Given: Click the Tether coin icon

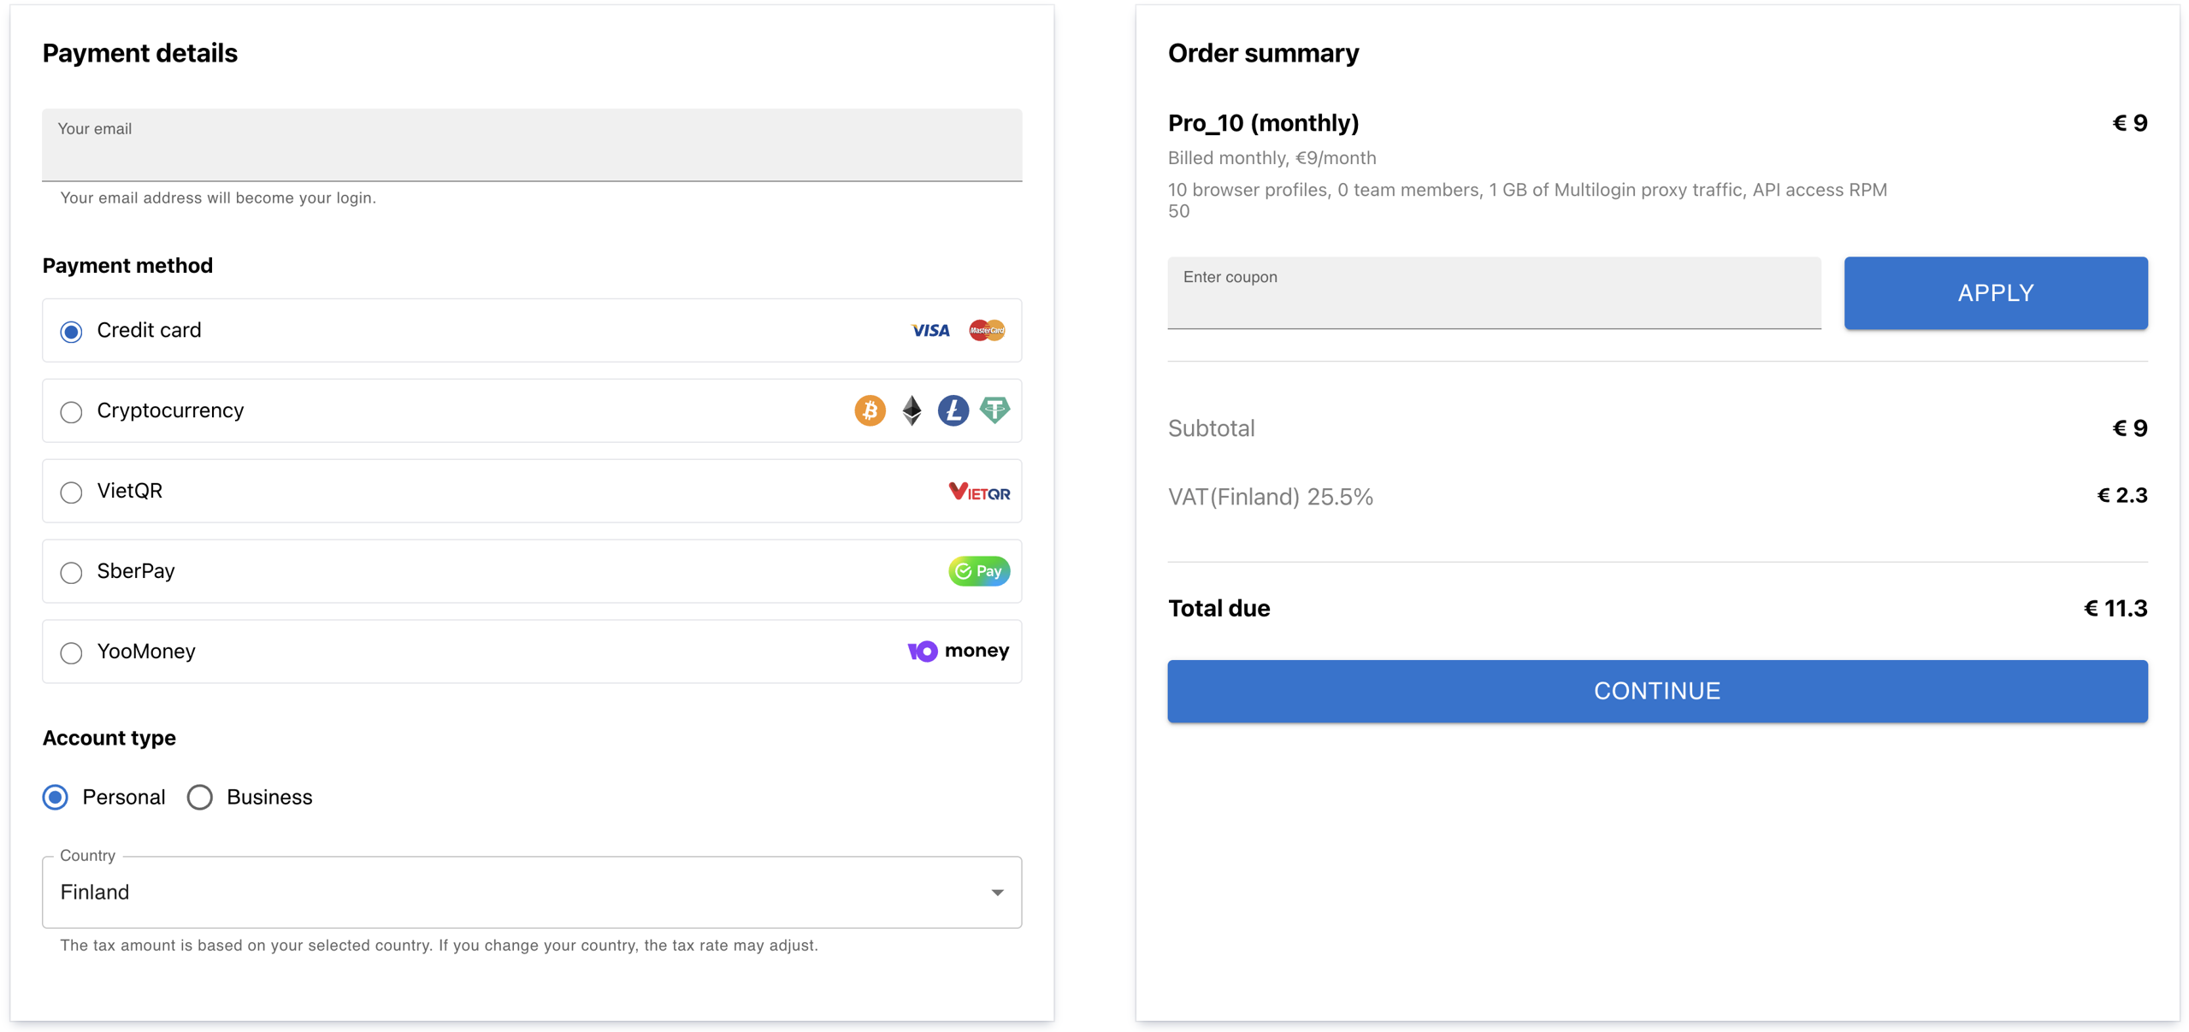Looking at the screenshot, I should [994, 410].
